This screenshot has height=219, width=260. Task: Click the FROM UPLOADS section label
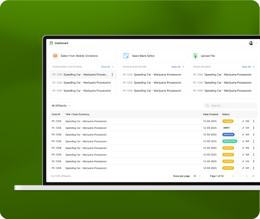(202, 67)
